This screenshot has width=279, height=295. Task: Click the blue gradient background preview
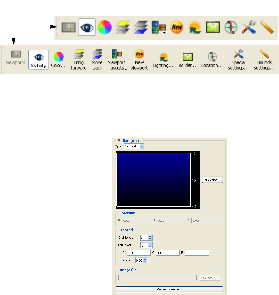(154, 180)
